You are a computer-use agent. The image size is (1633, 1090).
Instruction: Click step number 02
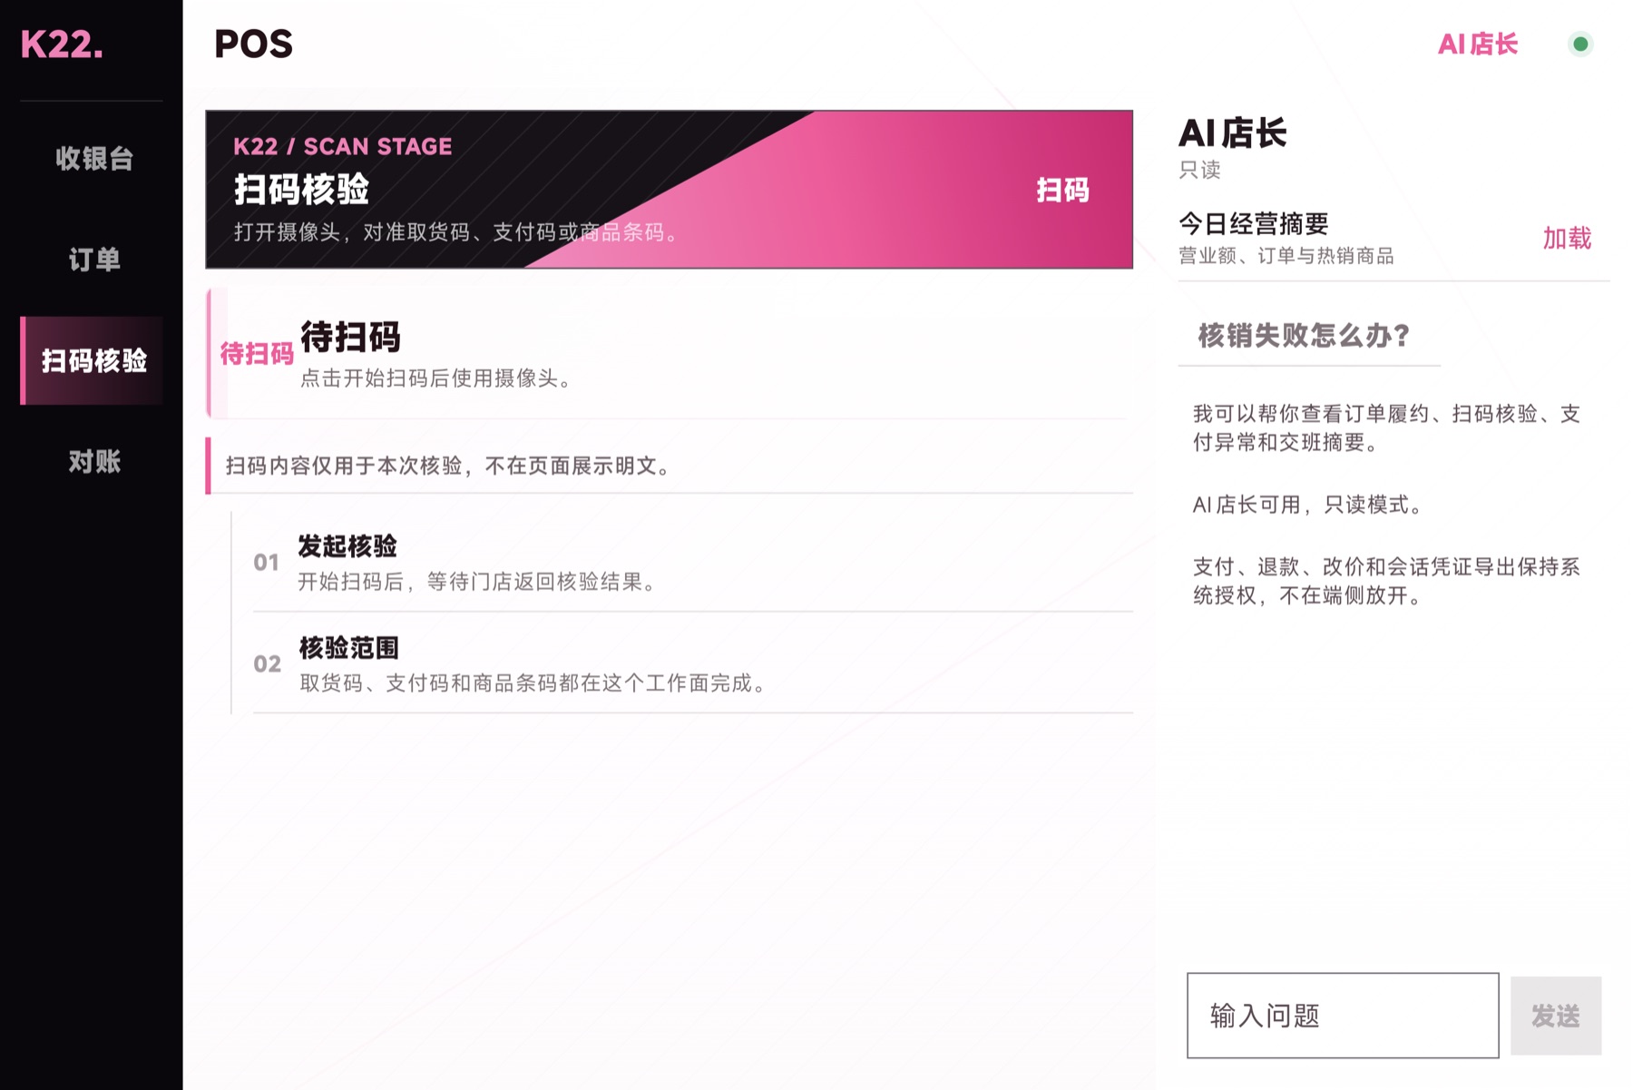coord(267,664)
